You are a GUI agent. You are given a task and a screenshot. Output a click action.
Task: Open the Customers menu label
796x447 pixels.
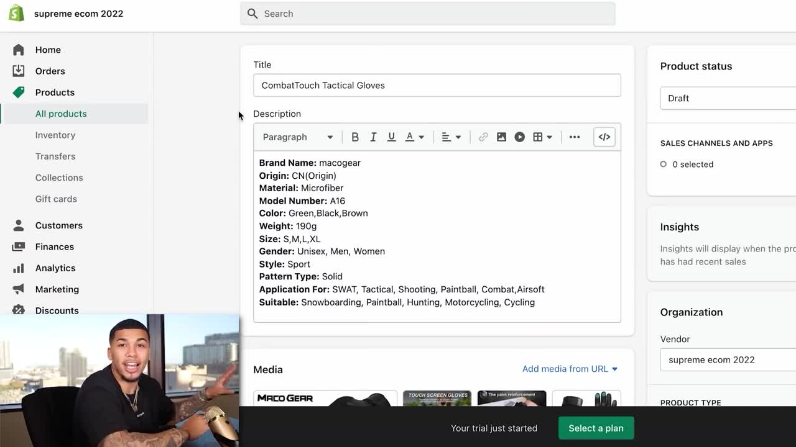(x=59, y=225)
